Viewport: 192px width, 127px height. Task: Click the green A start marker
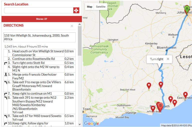pos(187,9)
